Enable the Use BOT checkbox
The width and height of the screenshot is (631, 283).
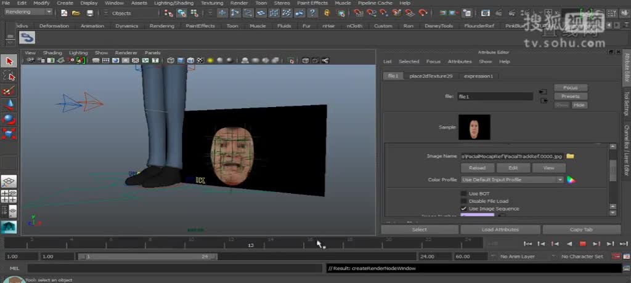(463, 194)
